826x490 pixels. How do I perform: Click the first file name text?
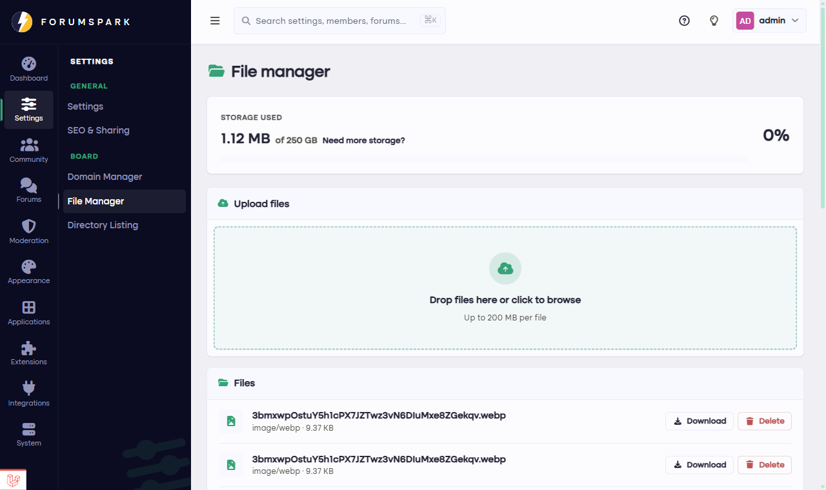[379, 415]
